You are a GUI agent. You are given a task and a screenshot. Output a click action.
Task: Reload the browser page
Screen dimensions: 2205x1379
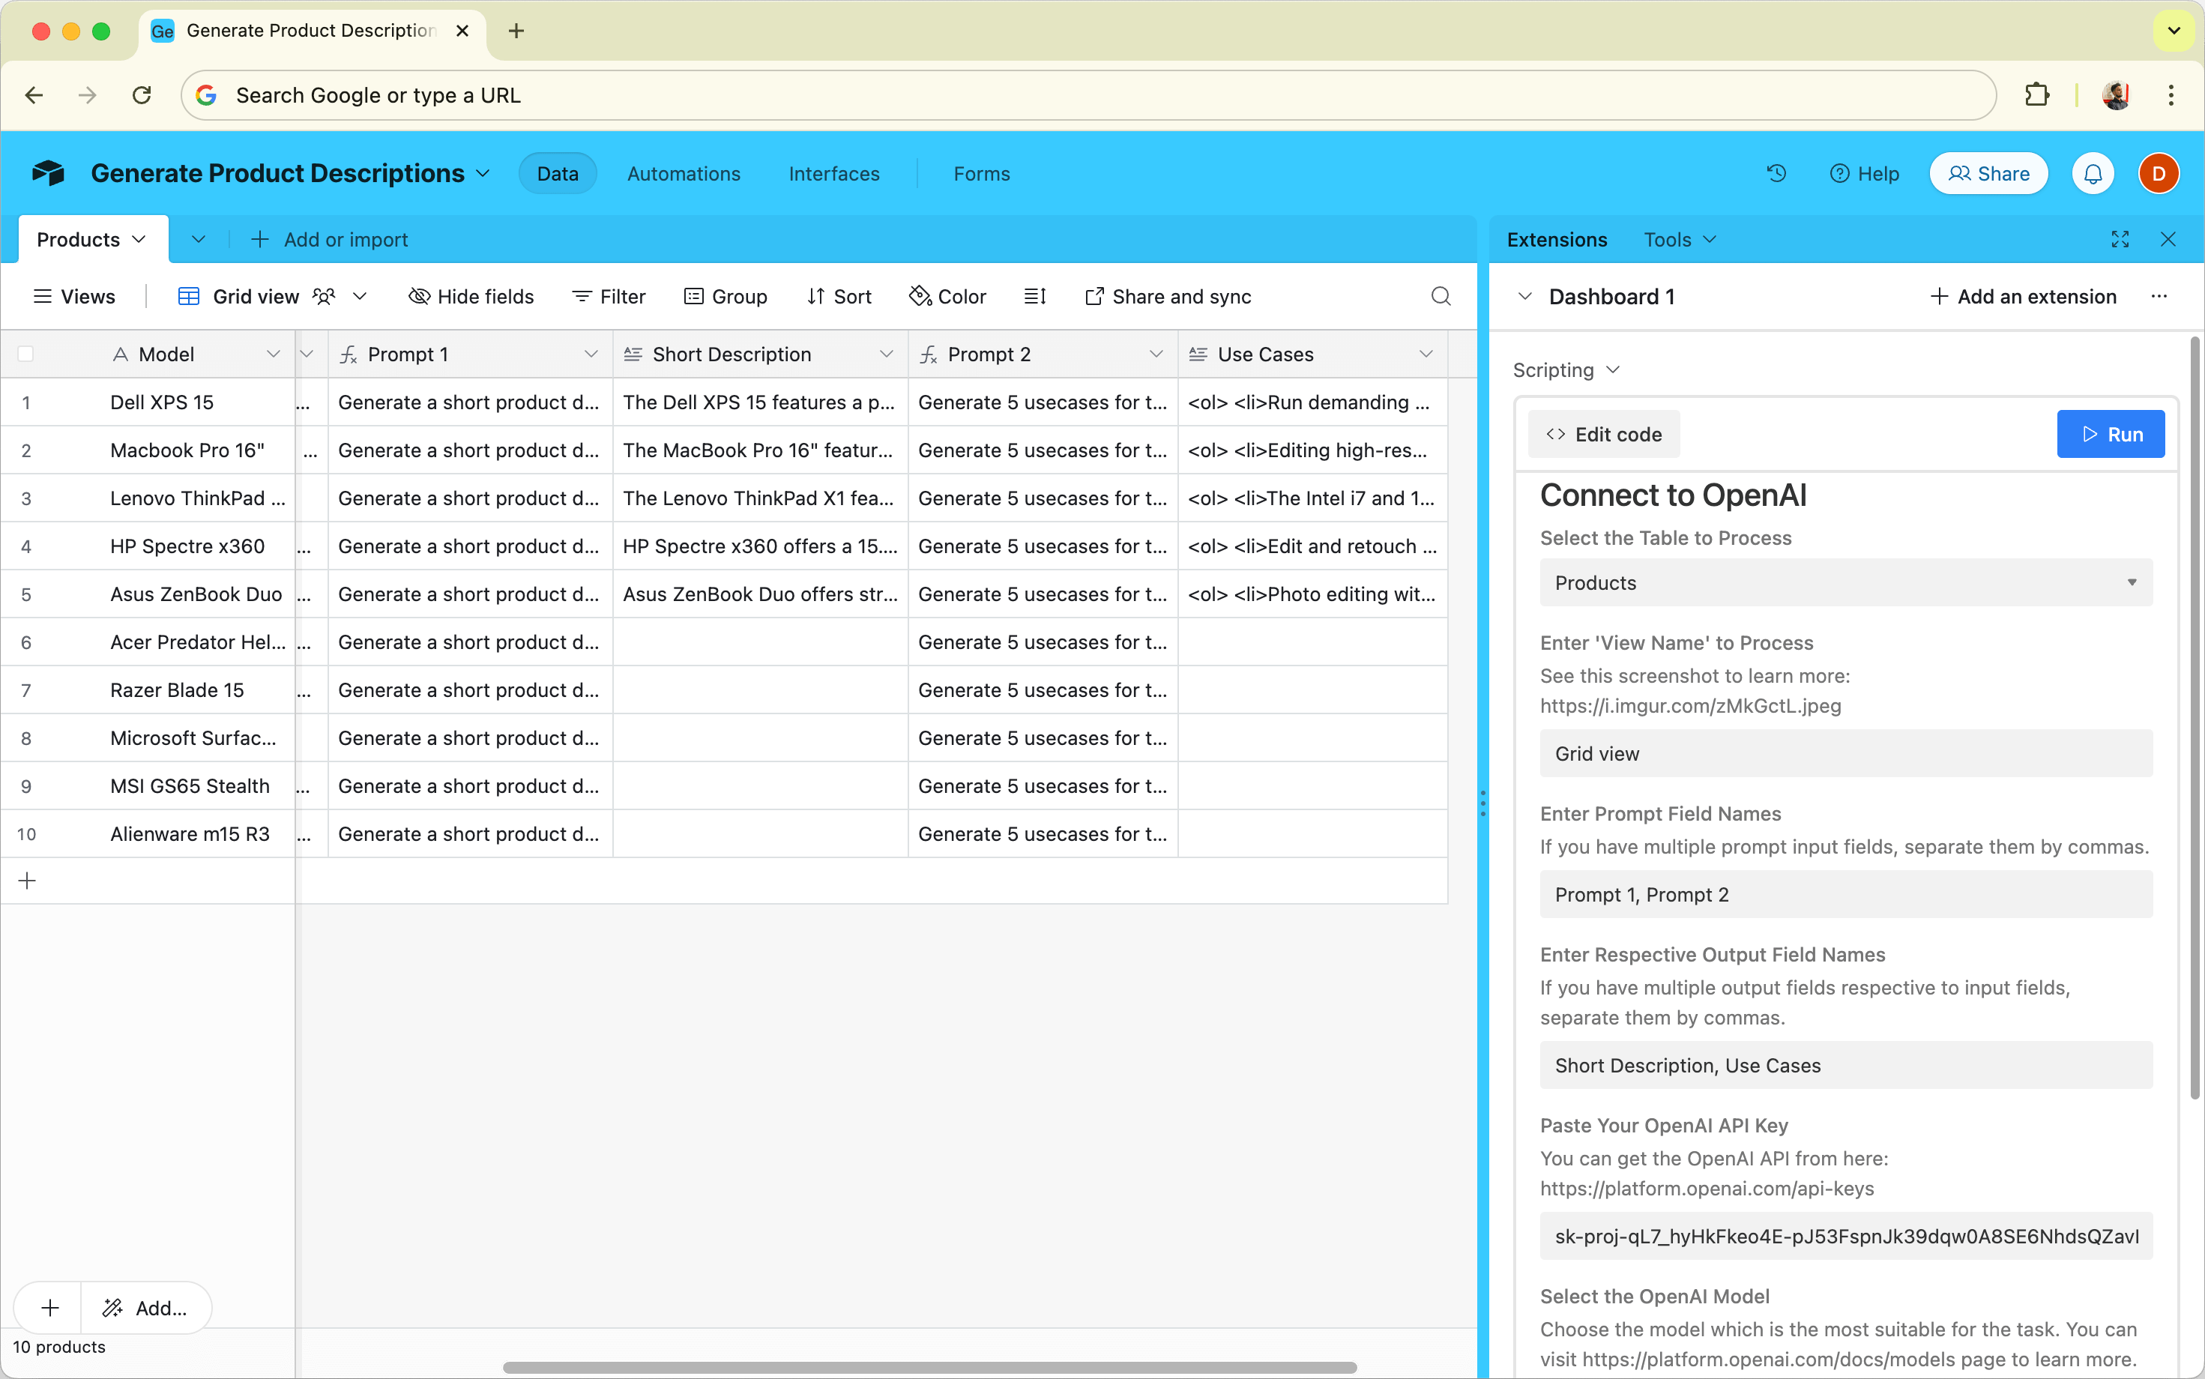[x=142, y=95]
